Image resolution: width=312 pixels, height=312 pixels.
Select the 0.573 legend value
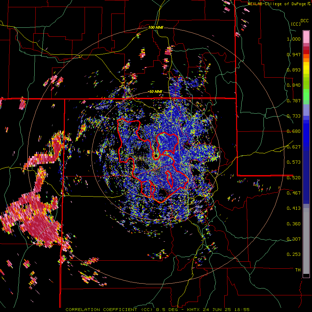tap(294, 162)
